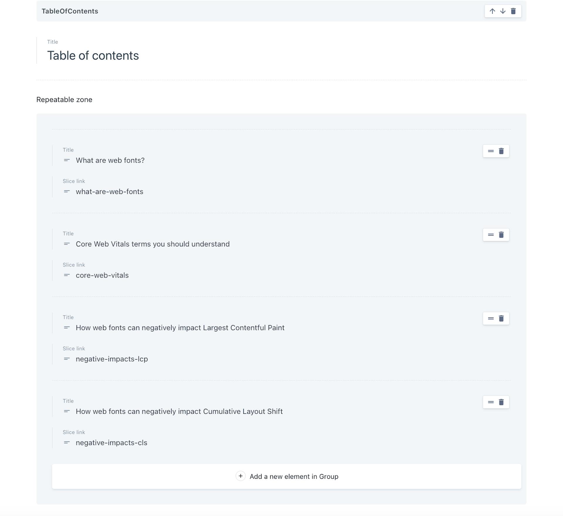Click the drag handle next to "negative-impacts-lcp"
The width and height of the screenshot is (563, 516).
66,359
